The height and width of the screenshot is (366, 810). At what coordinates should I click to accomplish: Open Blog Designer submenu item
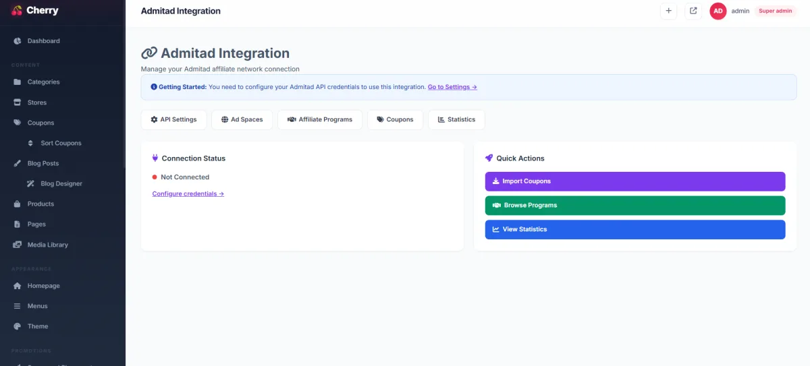click(x=62, y=183)
